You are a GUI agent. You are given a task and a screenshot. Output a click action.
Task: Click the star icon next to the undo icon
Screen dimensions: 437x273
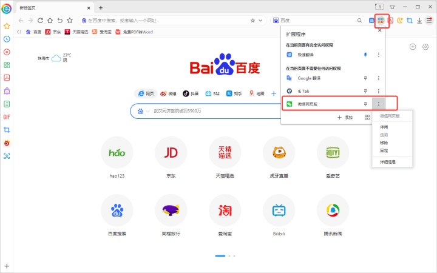click(x=70, y=21)
